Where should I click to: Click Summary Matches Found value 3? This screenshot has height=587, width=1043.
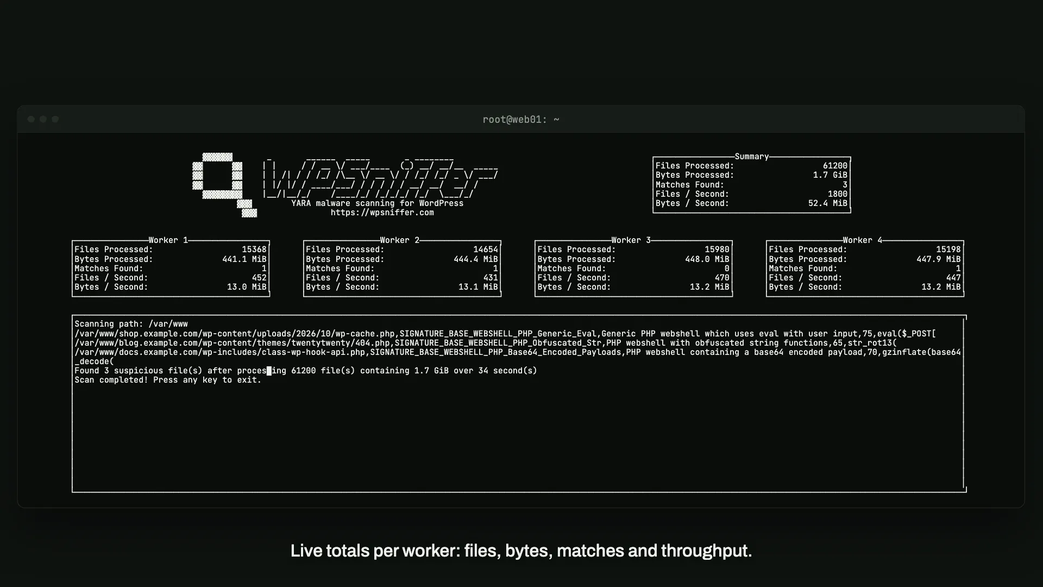click(x=845, y=185)
